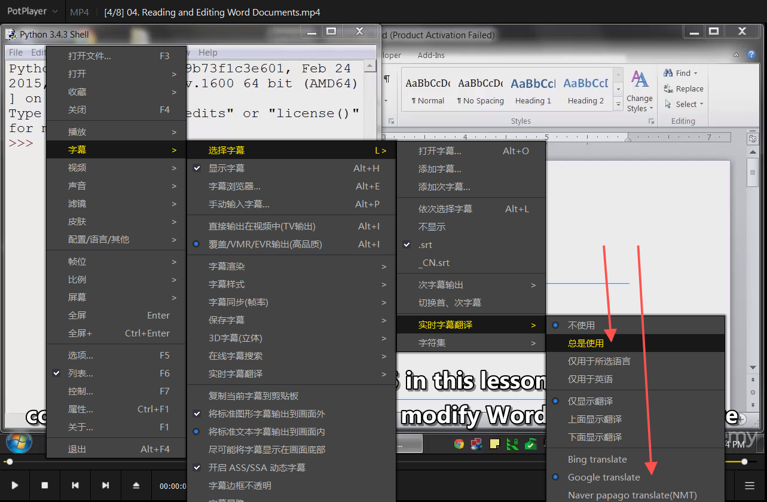Toggle 将标准图形字幕输出到画面外
Viewport: 767px width, 502px height.
292,414
